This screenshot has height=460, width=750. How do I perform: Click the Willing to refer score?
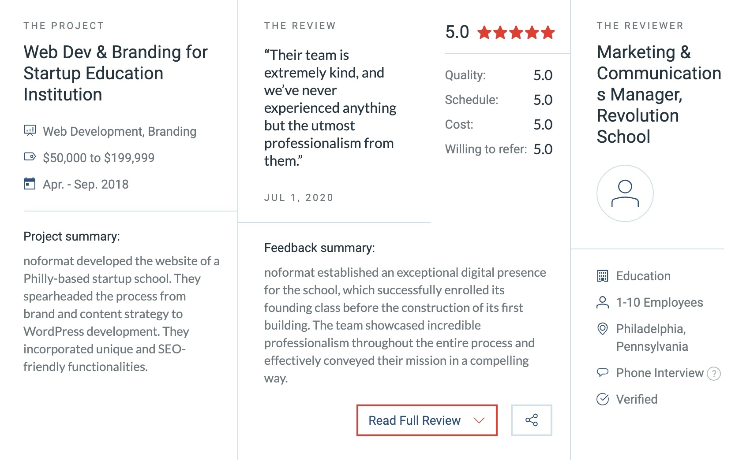[x=543, y=149]
